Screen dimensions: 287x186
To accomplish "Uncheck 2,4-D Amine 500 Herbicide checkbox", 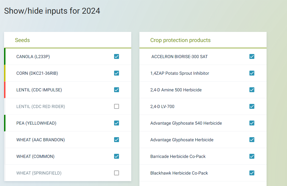I will coord(252,90).
